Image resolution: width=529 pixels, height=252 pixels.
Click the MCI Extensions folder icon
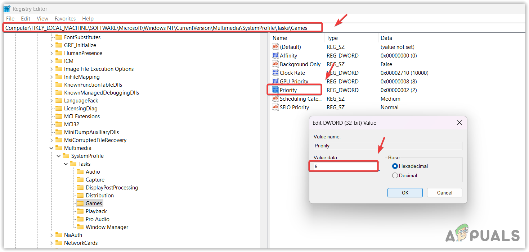(59, 116)
